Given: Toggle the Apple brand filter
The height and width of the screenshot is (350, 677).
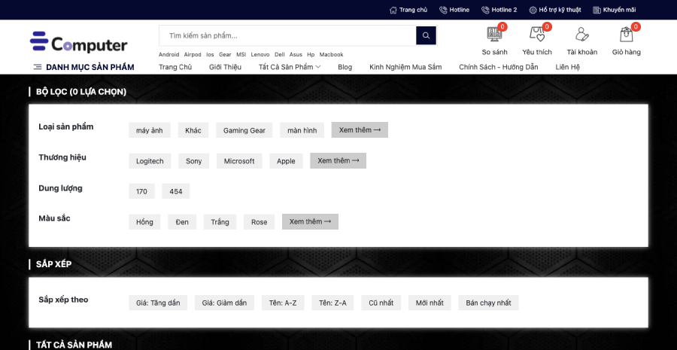Looking at the screenshot, I should [286, 161].
